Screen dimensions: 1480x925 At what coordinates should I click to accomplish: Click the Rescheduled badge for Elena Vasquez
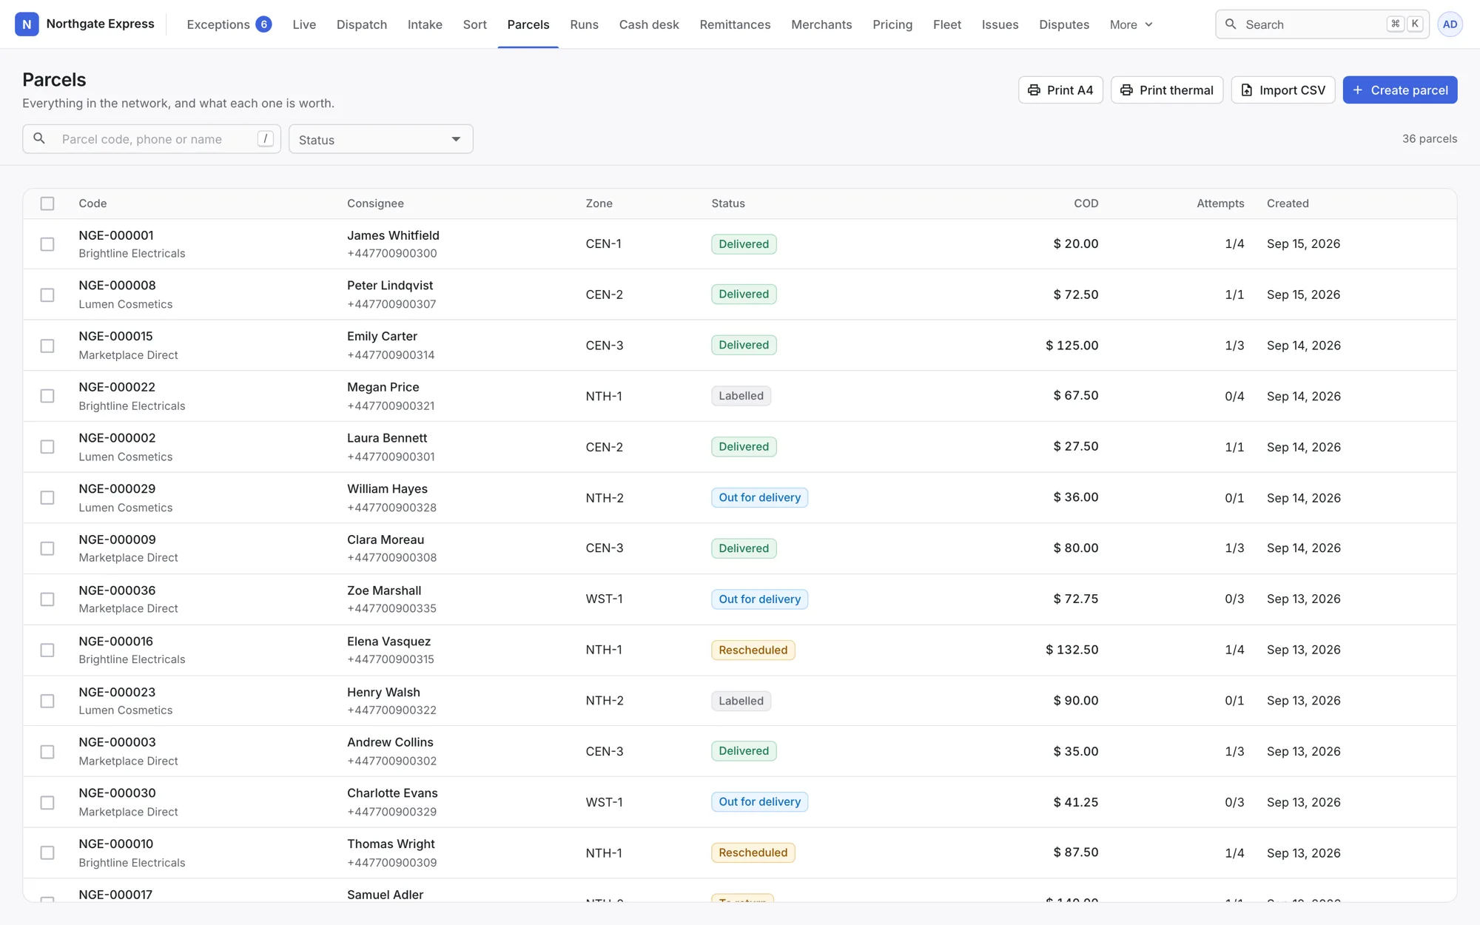753,650
